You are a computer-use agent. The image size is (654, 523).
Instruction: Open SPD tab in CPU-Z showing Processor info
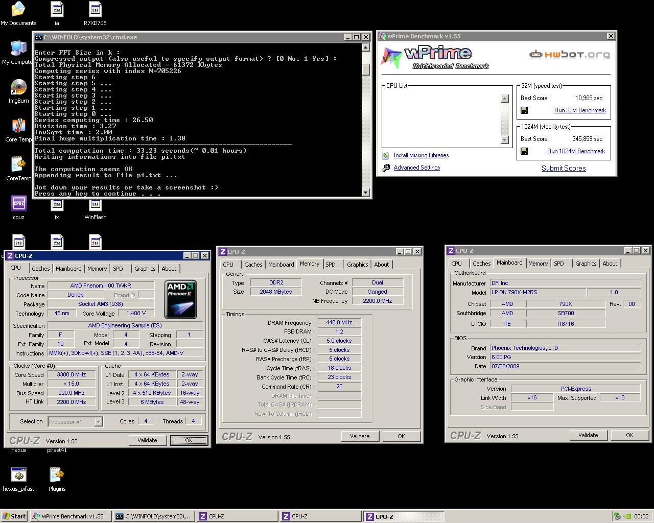[118, 269]
